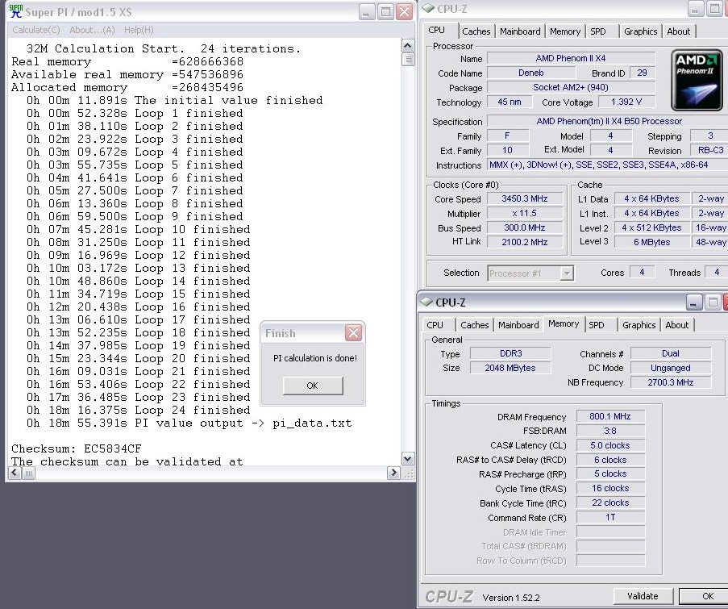The width and height of the screenshot is (728, 609).
Task: Click the down arrow of Super PI vertical scrollbar
Action: pos(407,459)
